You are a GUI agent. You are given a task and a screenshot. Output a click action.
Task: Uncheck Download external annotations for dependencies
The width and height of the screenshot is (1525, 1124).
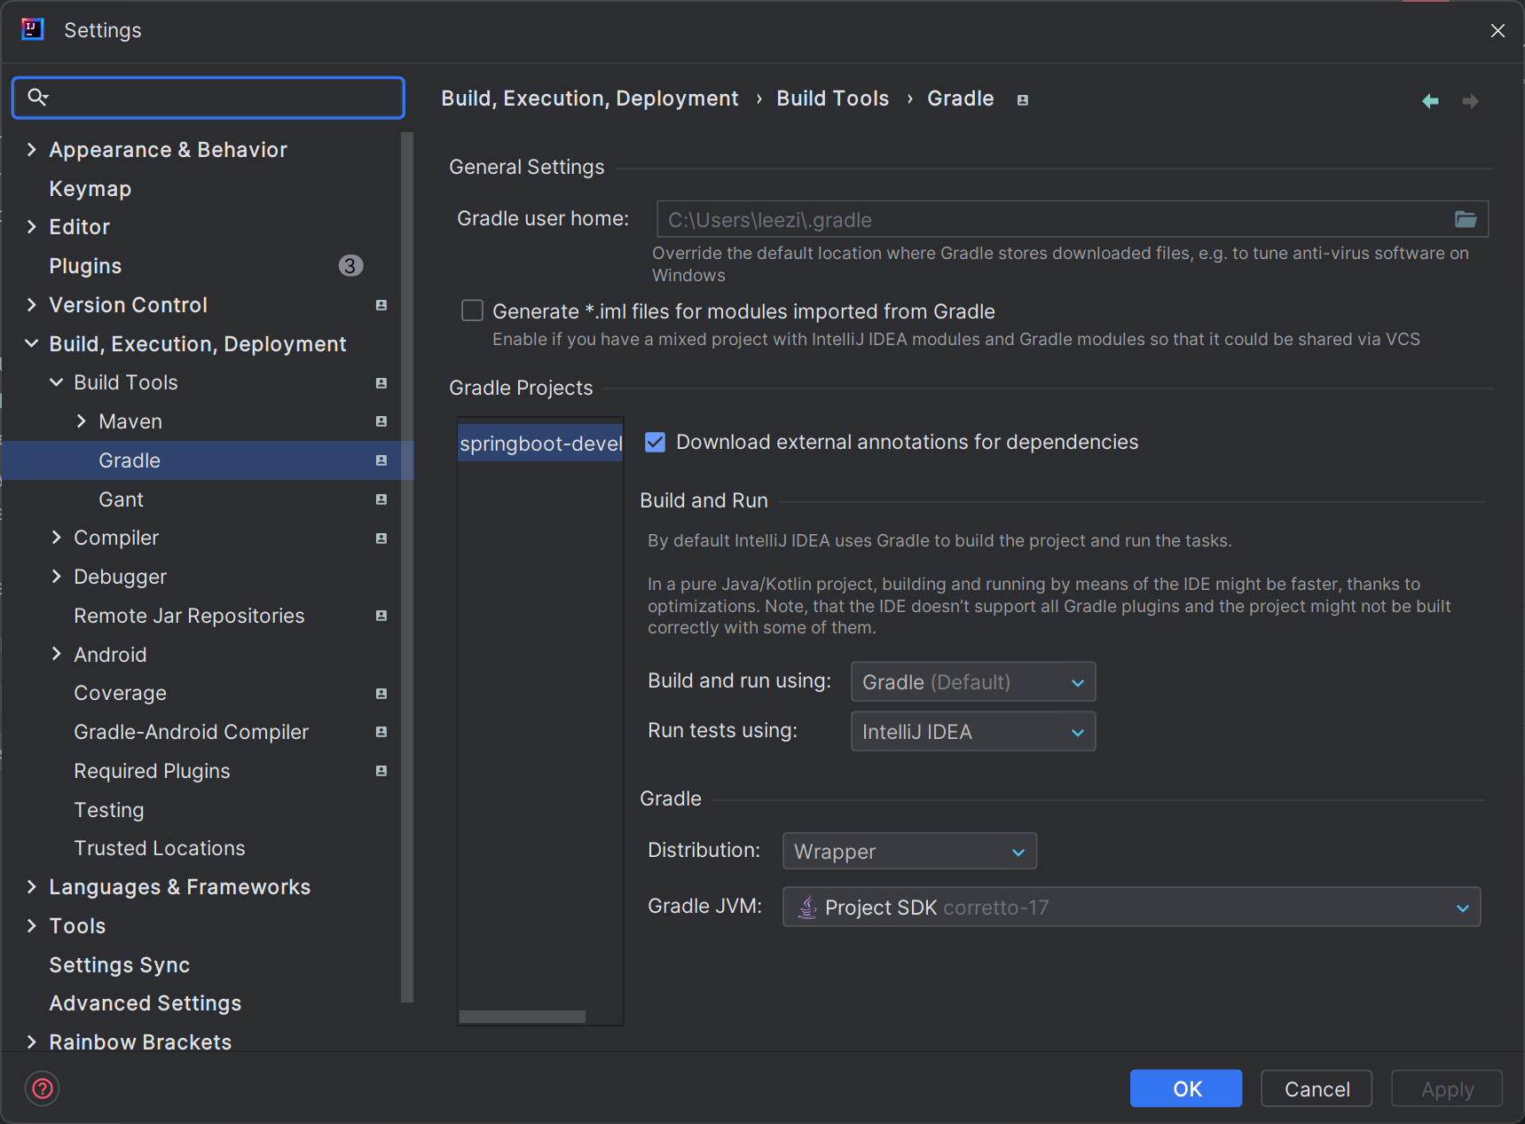click(x=655, y=442)
